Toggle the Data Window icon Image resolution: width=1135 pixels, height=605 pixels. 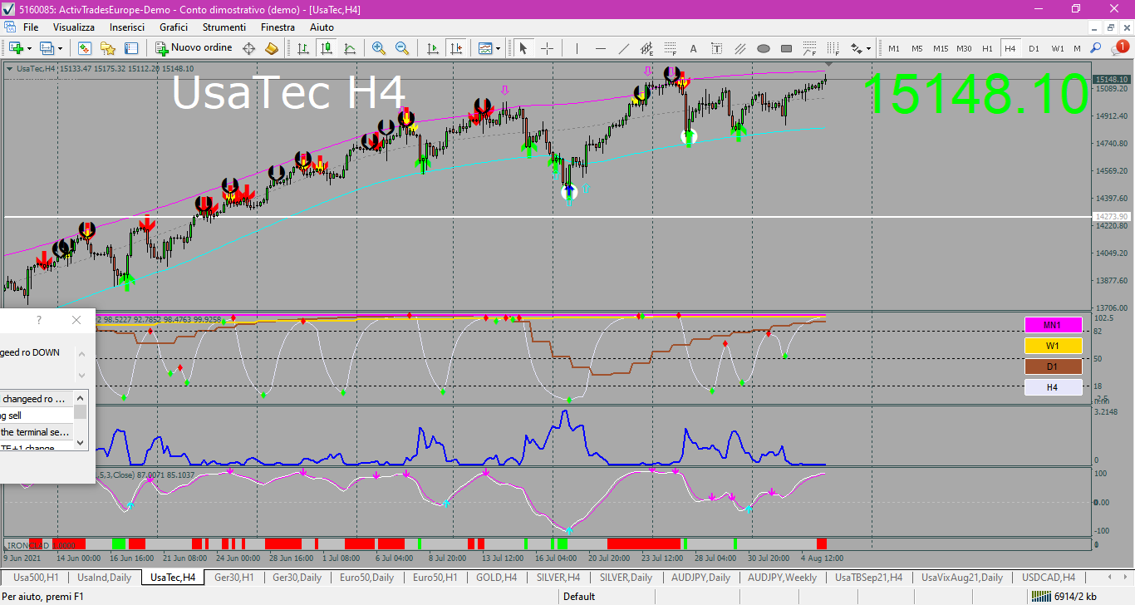130,48
